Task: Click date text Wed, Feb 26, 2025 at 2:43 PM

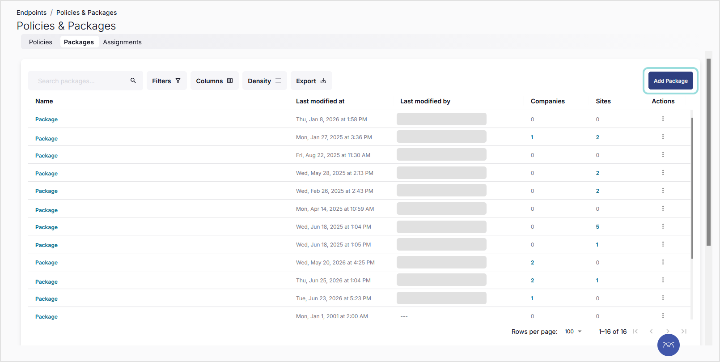Action: coord(335,191)
